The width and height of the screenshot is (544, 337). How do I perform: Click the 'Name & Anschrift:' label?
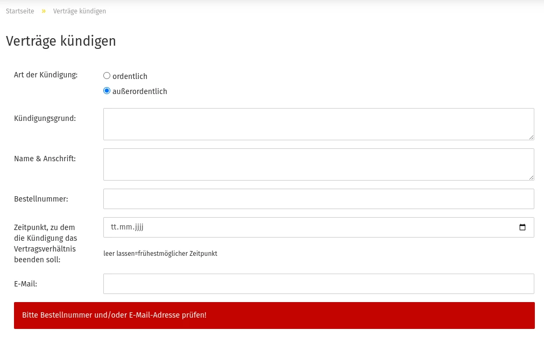click(x=45, y=159)
